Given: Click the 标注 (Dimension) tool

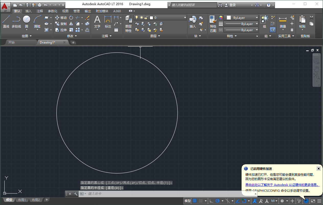Looking at the screenshot, I should point(108,21).
